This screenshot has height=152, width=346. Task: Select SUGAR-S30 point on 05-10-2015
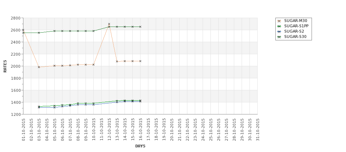[54, 31]
